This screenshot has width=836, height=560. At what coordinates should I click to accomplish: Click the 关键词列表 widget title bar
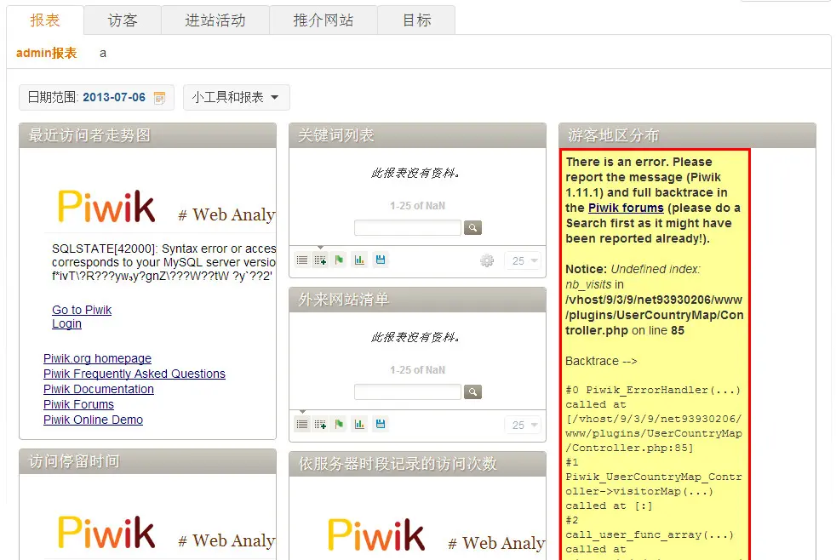click(x=417, y=135)
